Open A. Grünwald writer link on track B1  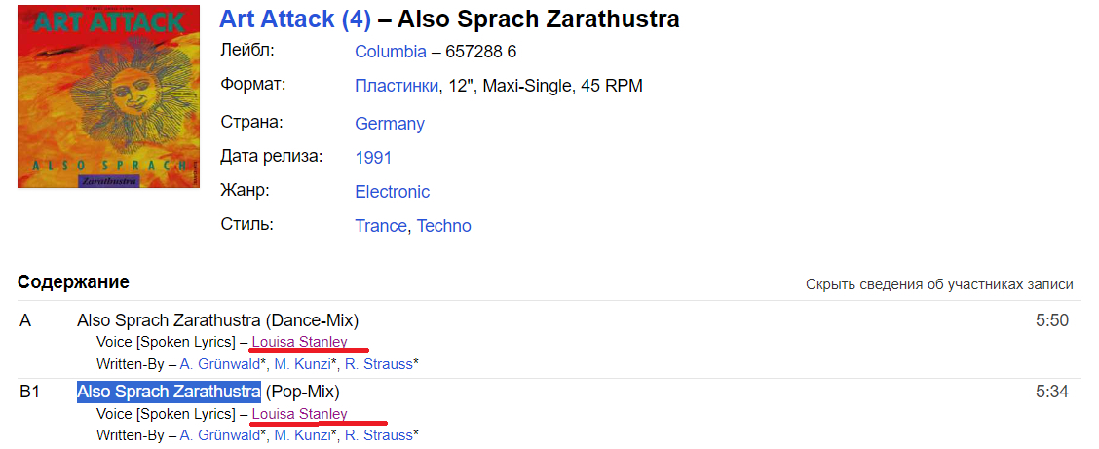[219, 435]
